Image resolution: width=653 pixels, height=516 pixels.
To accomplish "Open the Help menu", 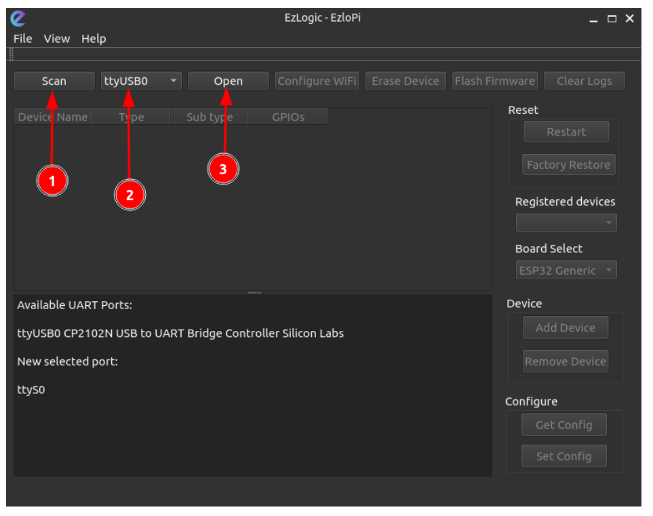I will pyautogui.click(x=94, y=39).
